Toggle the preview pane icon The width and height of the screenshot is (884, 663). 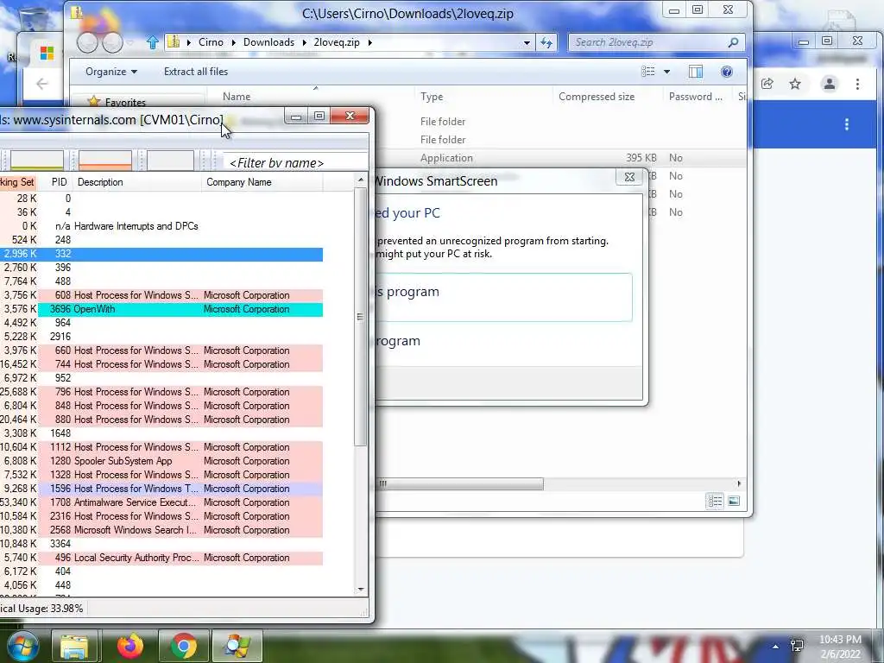coord(696,72)
